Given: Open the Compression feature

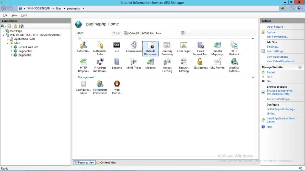Looking at the screenshot, I should click(134, 47).
